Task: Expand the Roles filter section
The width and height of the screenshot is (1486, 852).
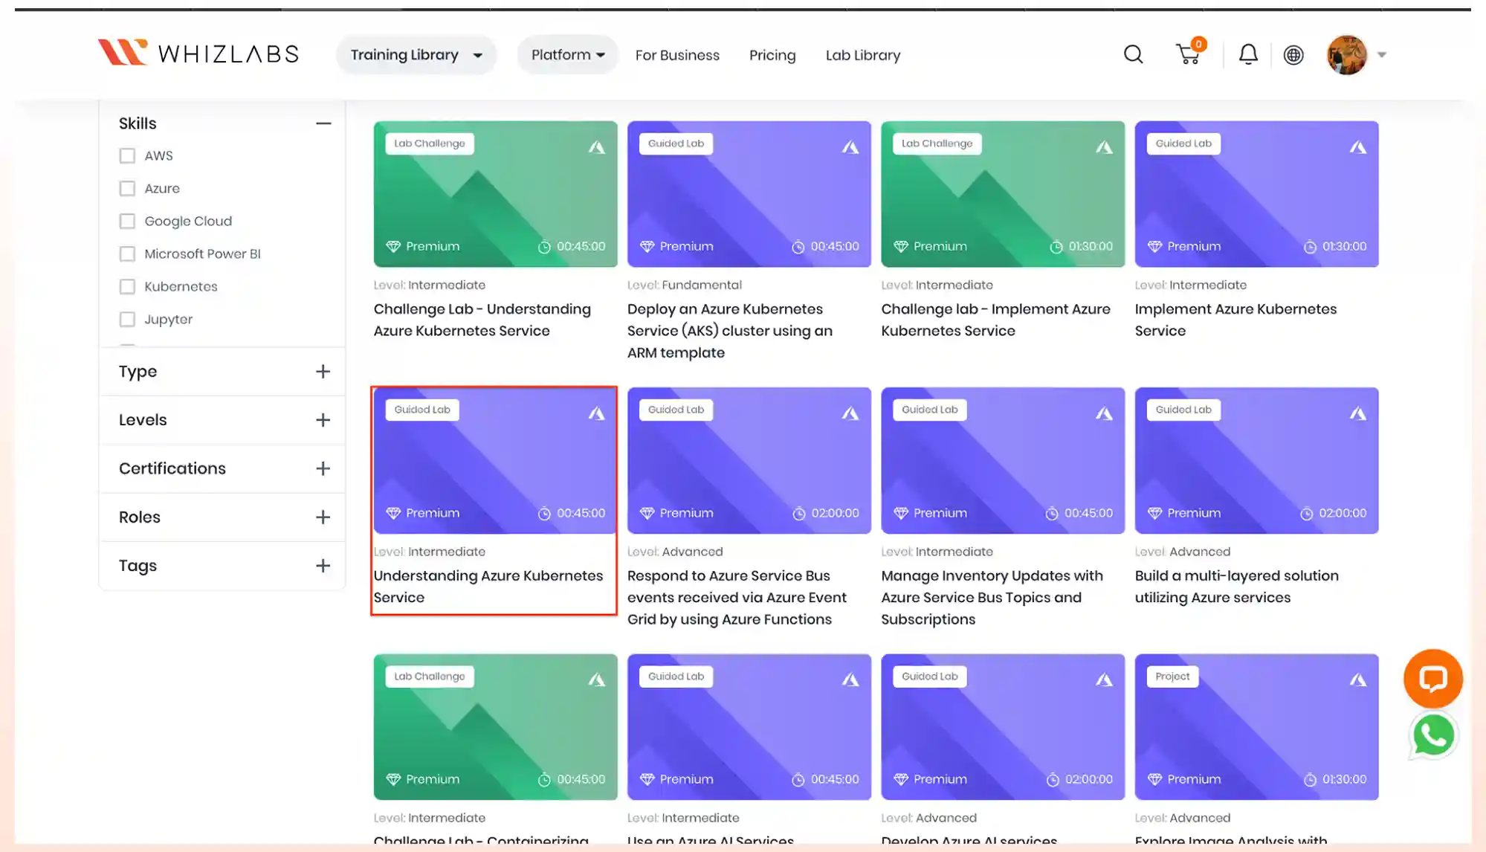Action: pyautogui.click(x=323, y=517)
